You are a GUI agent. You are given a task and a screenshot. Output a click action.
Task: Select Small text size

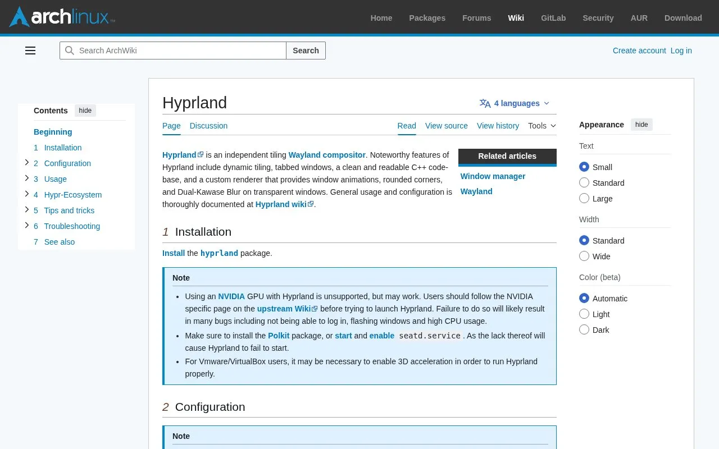584,167
